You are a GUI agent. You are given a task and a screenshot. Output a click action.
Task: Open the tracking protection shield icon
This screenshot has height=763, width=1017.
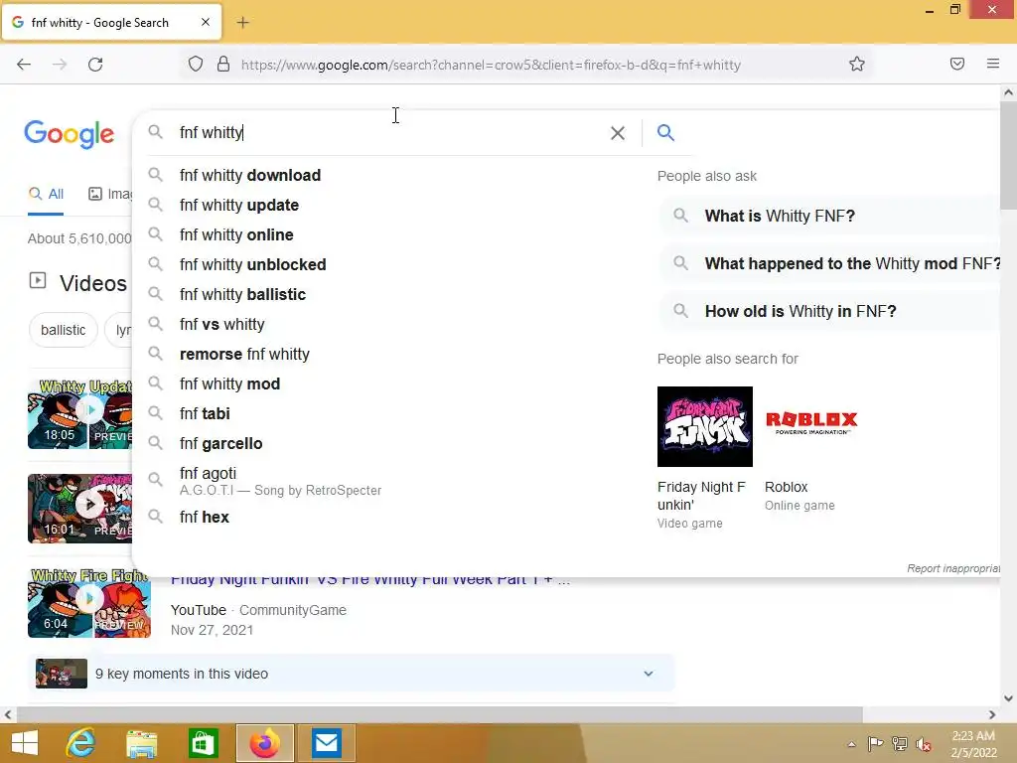click(x=196, y=65)
